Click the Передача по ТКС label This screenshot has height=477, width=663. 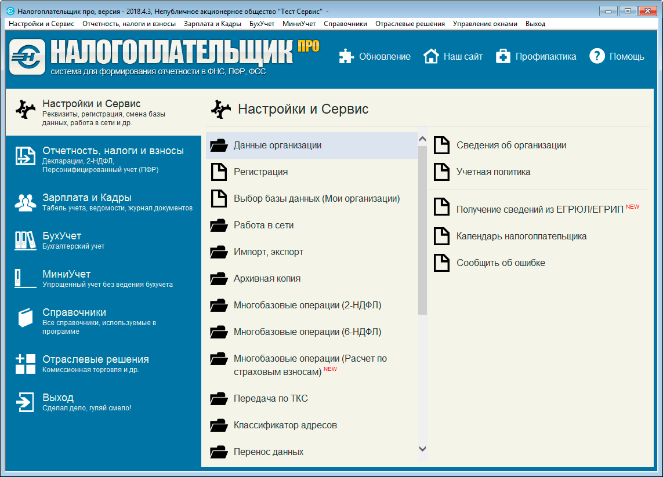click(271, 398)
